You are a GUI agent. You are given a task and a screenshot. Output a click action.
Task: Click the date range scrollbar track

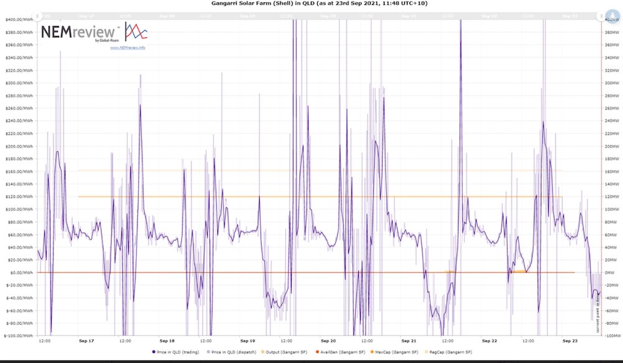click(318, 16)
